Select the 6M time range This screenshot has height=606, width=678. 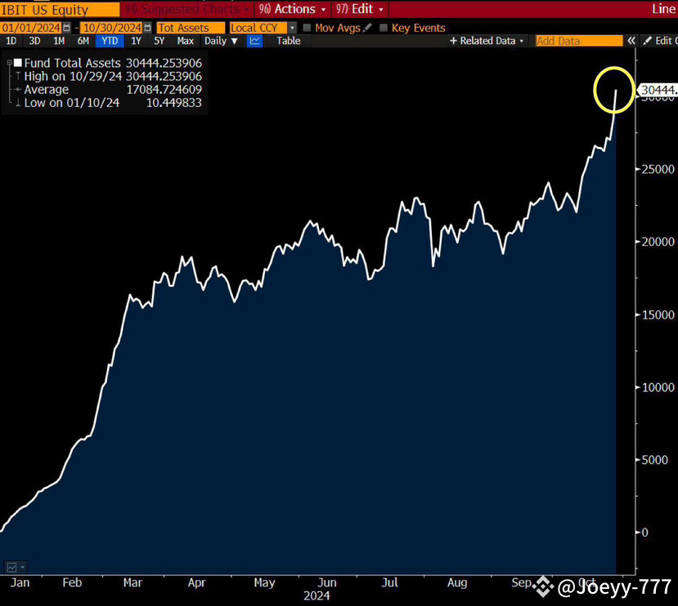pos(83,41)
